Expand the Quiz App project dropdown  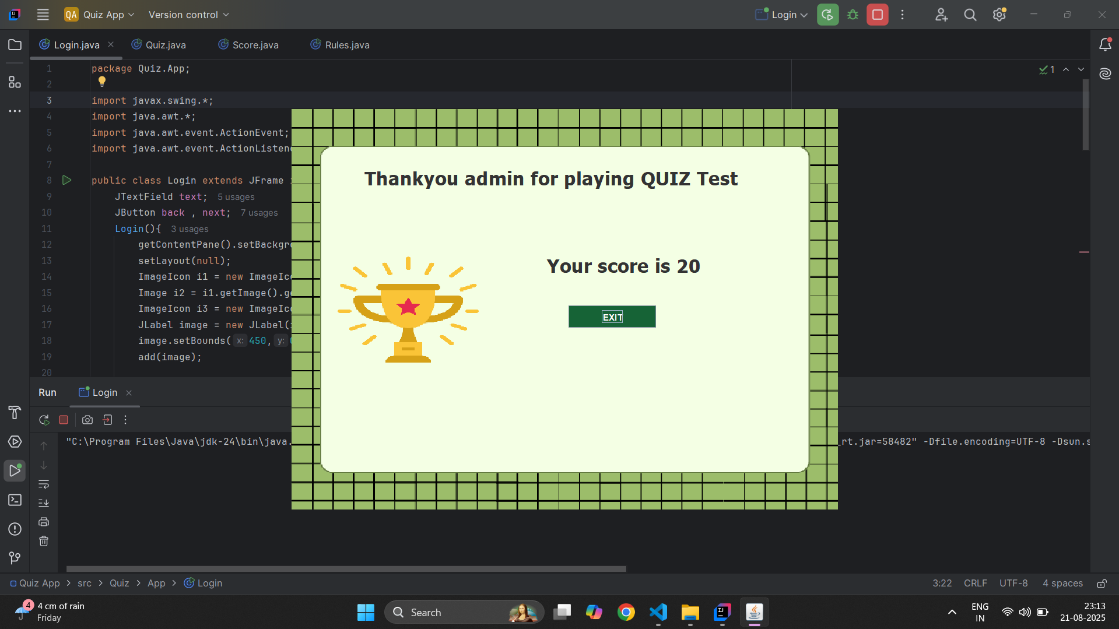100,15
